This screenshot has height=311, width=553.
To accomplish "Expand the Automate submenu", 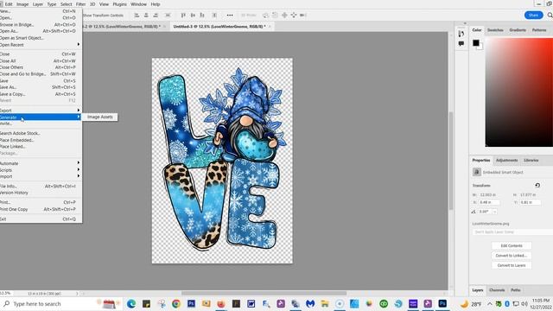I will pos(41,163).
